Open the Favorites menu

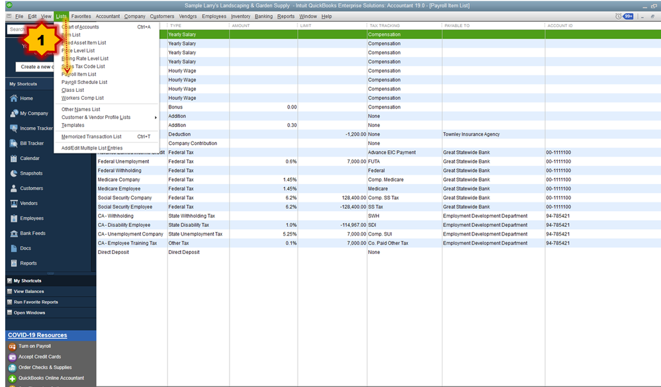(x=81, y=17)
